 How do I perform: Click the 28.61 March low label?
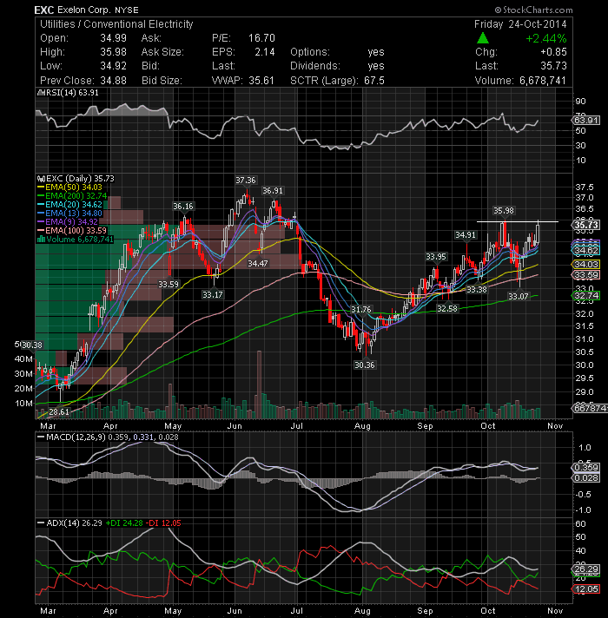59,412
